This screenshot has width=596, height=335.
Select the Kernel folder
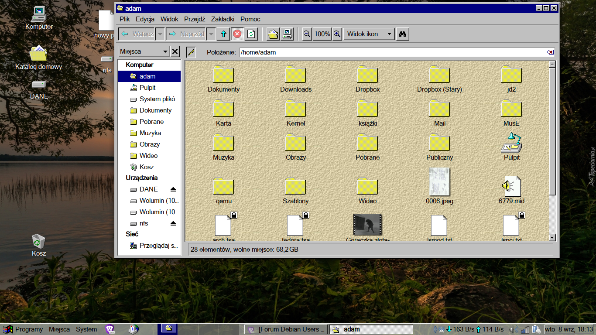(296, 113)
